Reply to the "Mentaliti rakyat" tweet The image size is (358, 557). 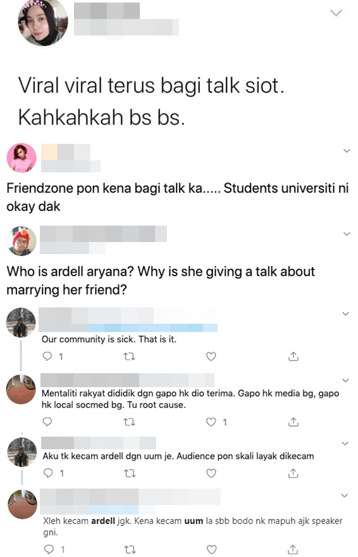pyautogui.click(x=47, y=421)
